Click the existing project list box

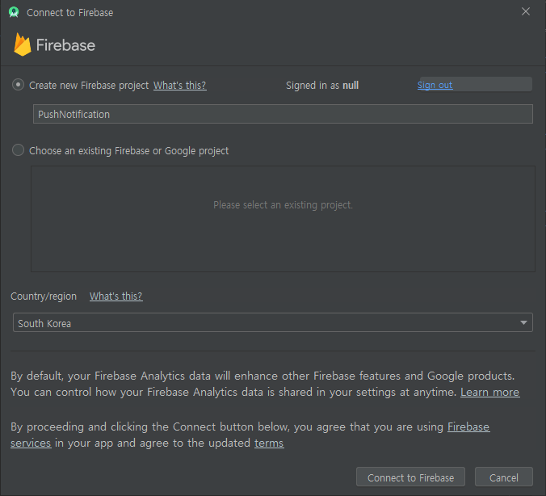tap(283, 219)
